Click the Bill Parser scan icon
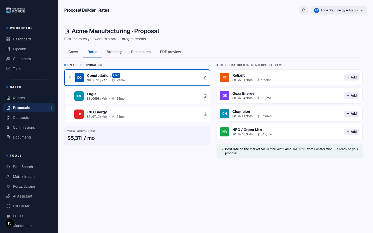373x233 pixels. (x=8, y=206)
